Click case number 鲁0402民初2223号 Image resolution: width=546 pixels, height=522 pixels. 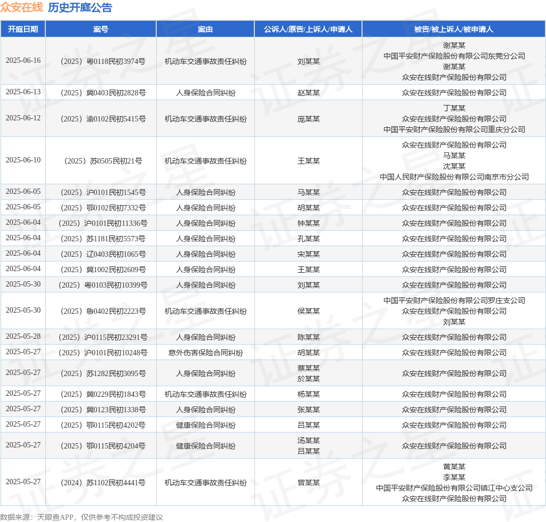click(x=103, y=311)
